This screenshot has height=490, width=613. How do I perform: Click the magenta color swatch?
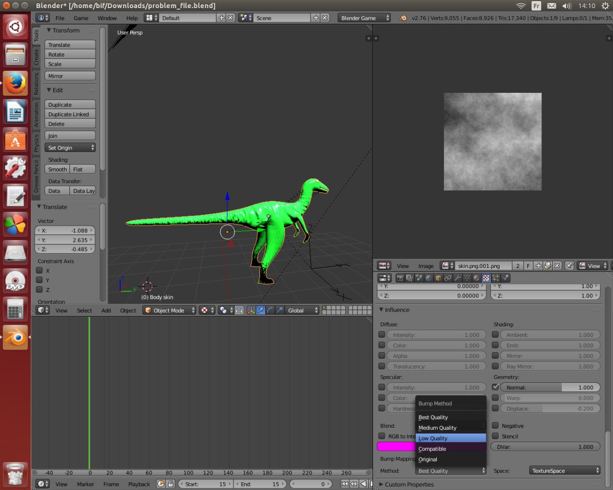pos(396,447)
